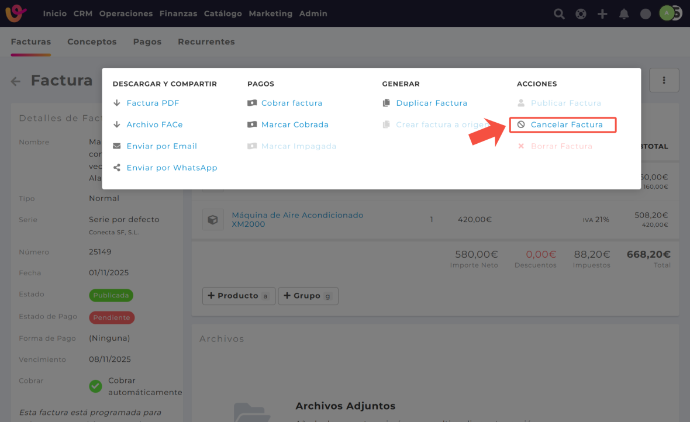This screenshot has height=422, width=690.
Task: Open the Finanzas menu in navigation
Action: pos(178,13)
